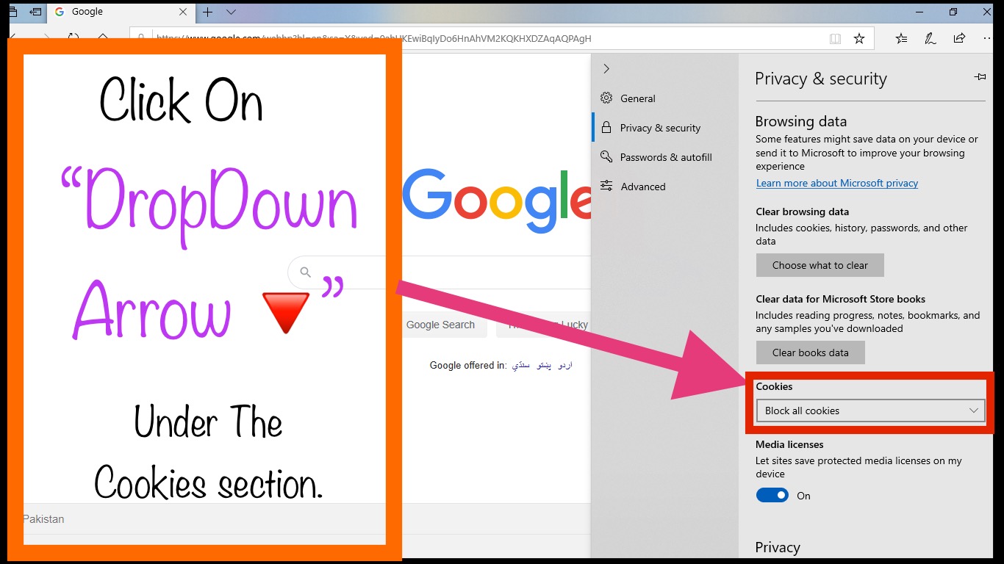The width and height of the screenshot is (1004, 564).
Task: Click the Add notes pen icon
Action: tap(931, 38)
